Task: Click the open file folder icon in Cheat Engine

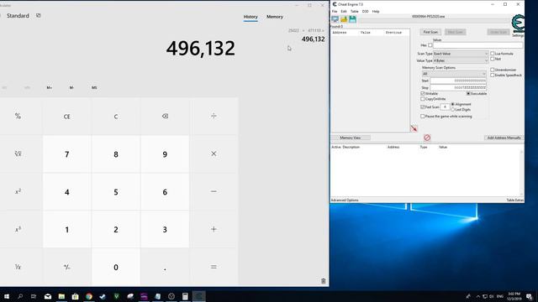Action: tap(344, 19)
